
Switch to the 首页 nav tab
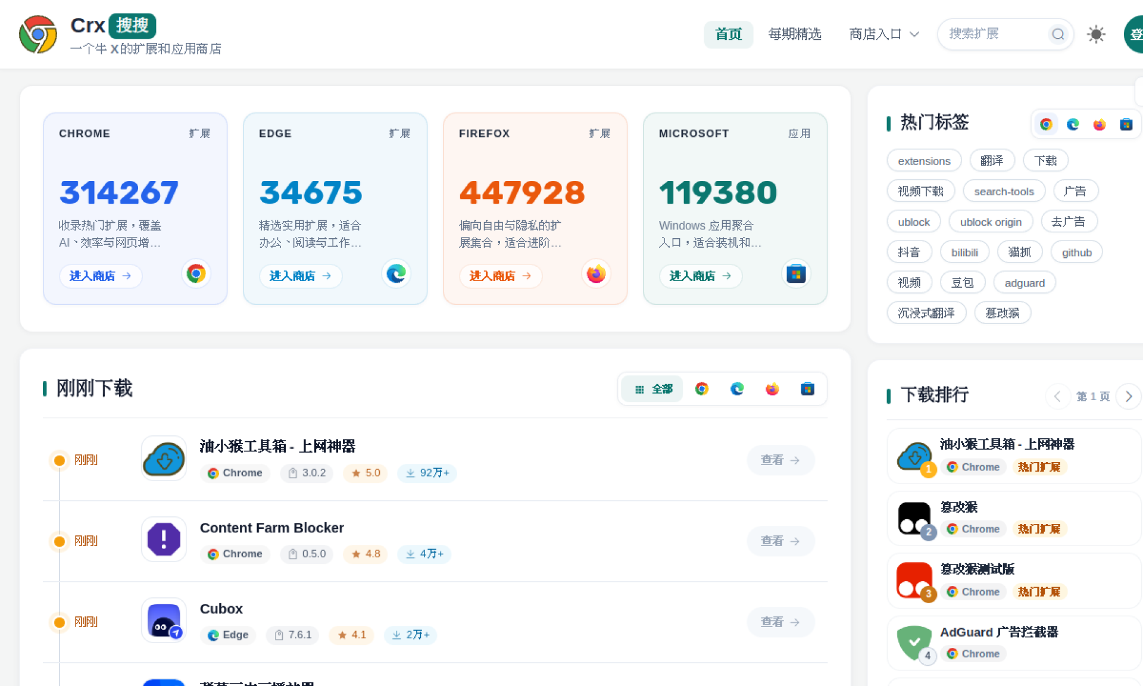(x=728, y=34)
